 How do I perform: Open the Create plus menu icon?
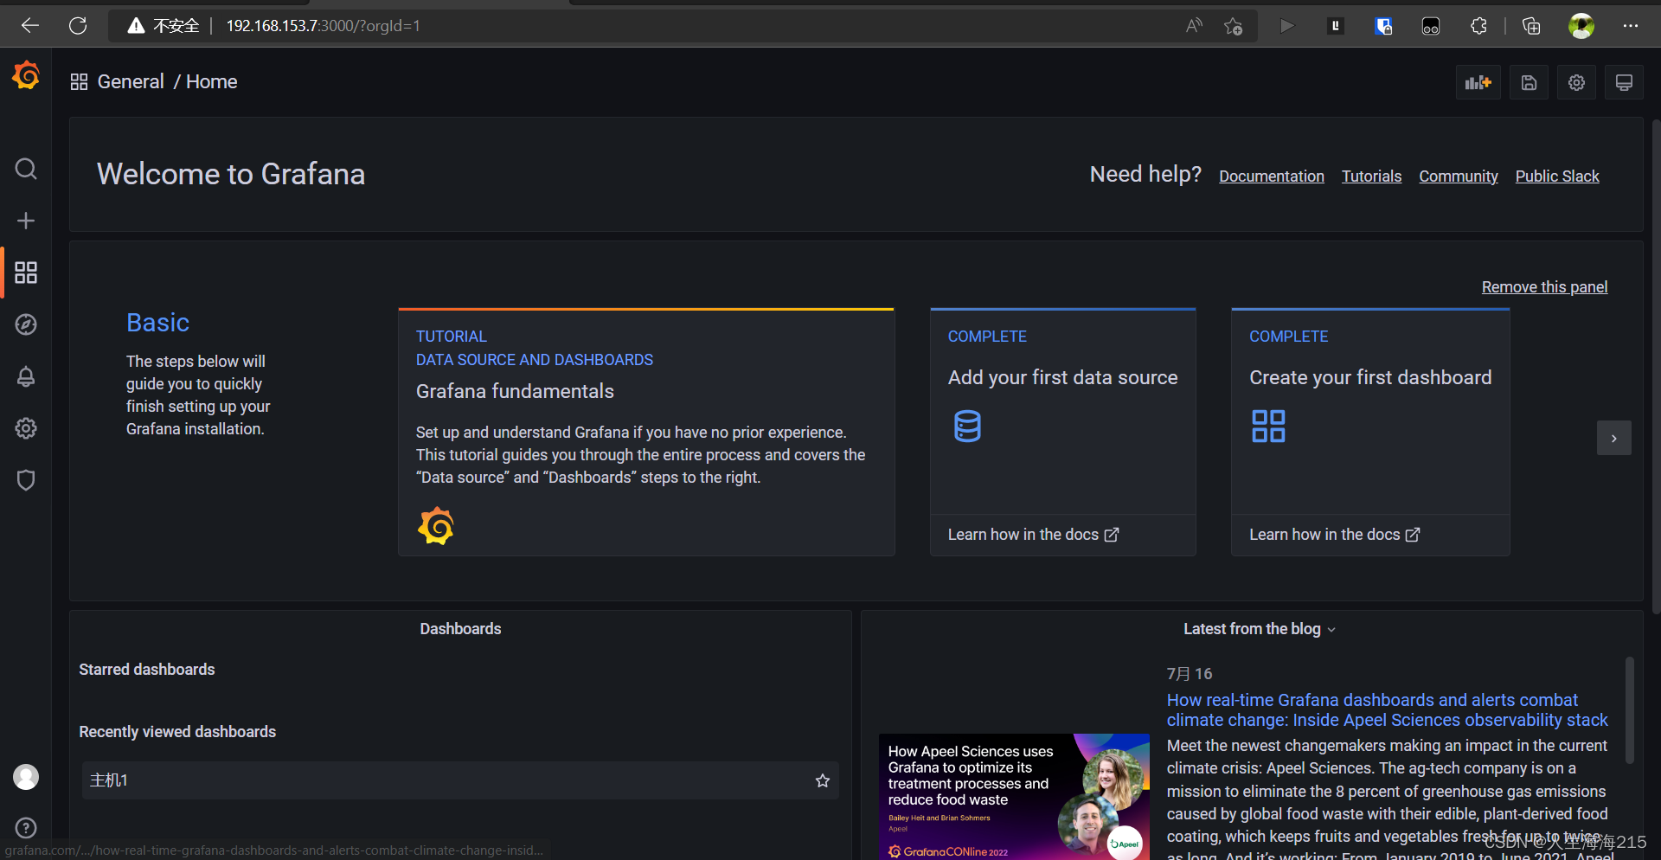pyautogui.click(x=26, y=221)
